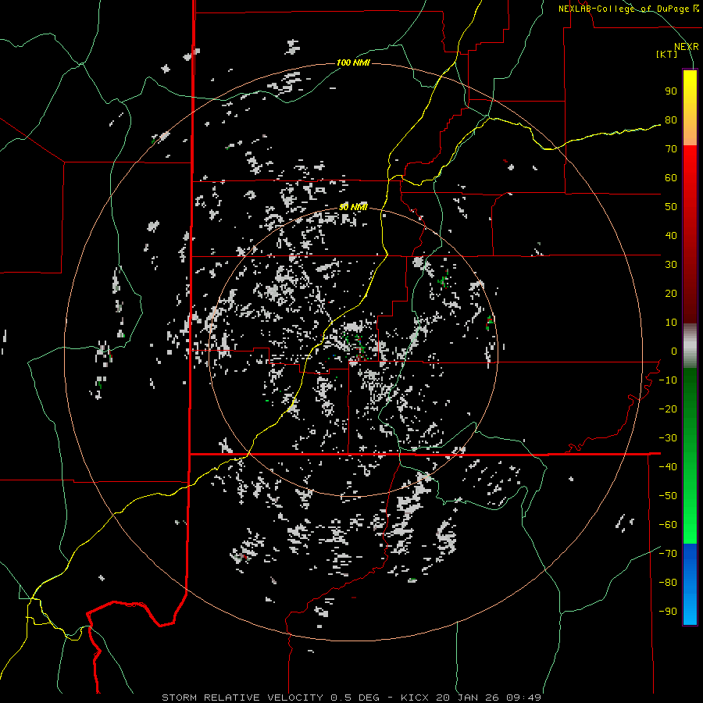
Task: Click the 10 value on velocity scale
Action: click(671, 323)
